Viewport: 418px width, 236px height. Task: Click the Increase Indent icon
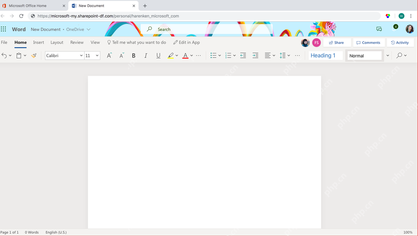click(x=255, y=56)
